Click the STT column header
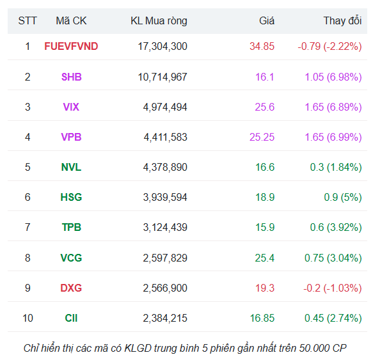The height and width of the screenshot is (362, 373). [x=28, y=21]
